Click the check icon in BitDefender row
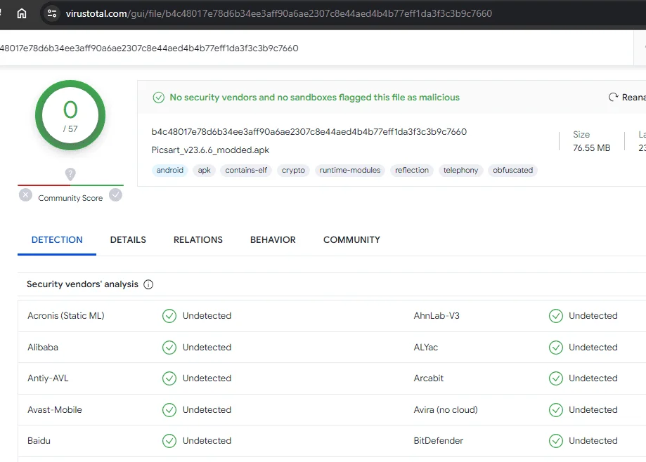The width and height of the screenshot is (646, 462). tap(556, 441)
